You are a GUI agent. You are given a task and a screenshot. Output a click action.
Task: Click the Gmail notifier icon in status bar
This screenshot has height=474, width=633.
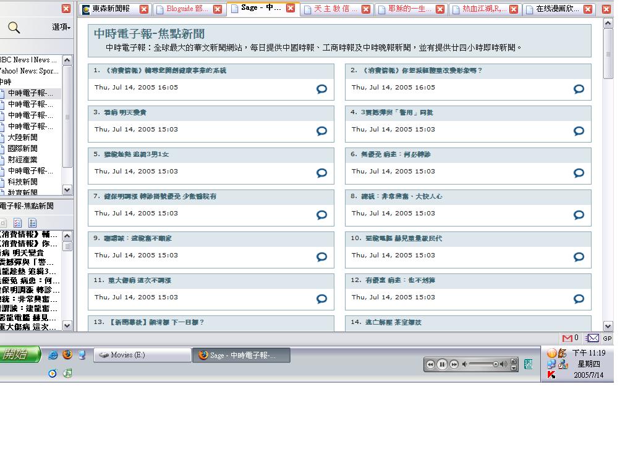click(x=567, y=338)
